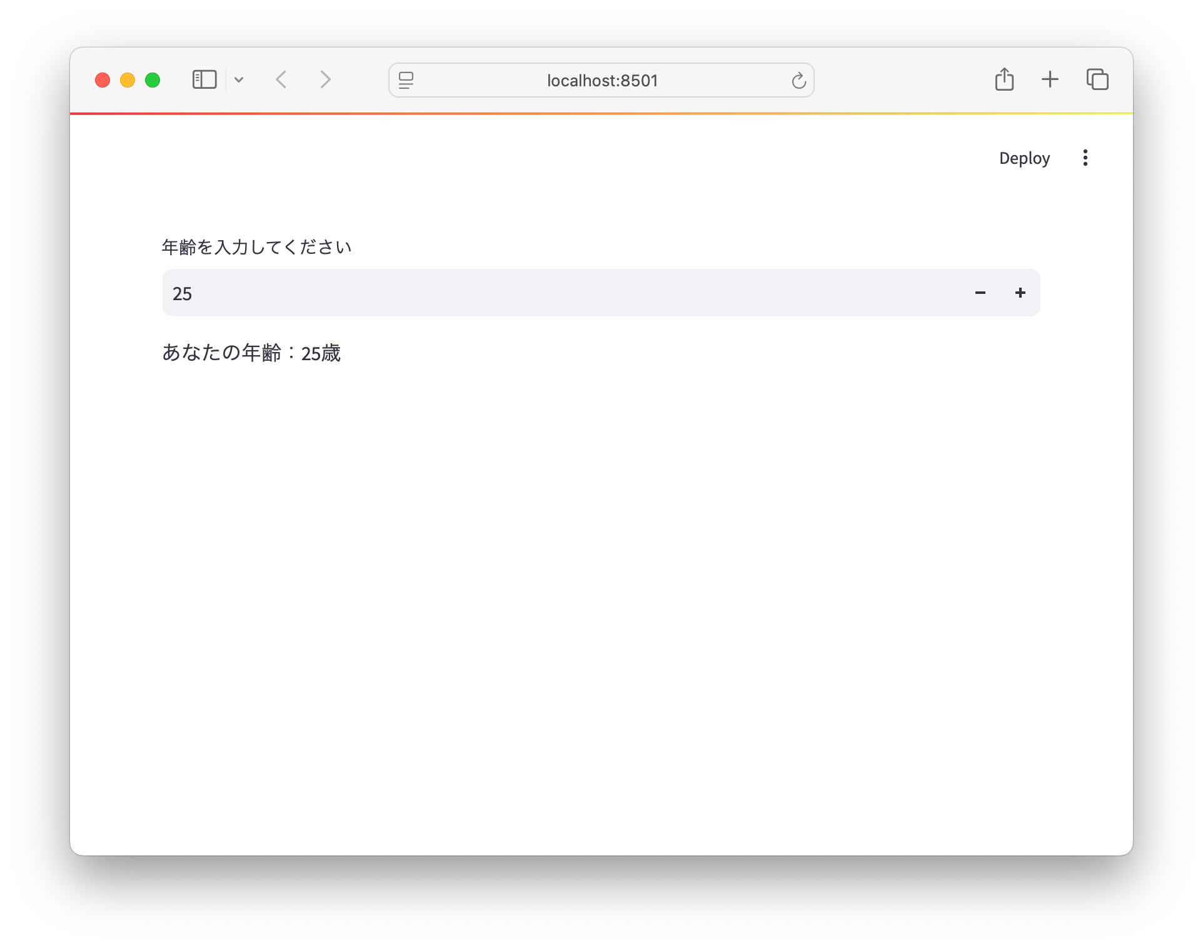Open the sidebar toggle chevron dropdown

(239, 79)
